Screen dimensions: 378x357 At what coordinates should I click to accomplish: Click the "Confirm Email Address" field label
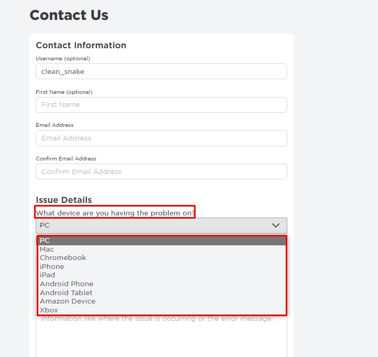click(x=66, y=159)
